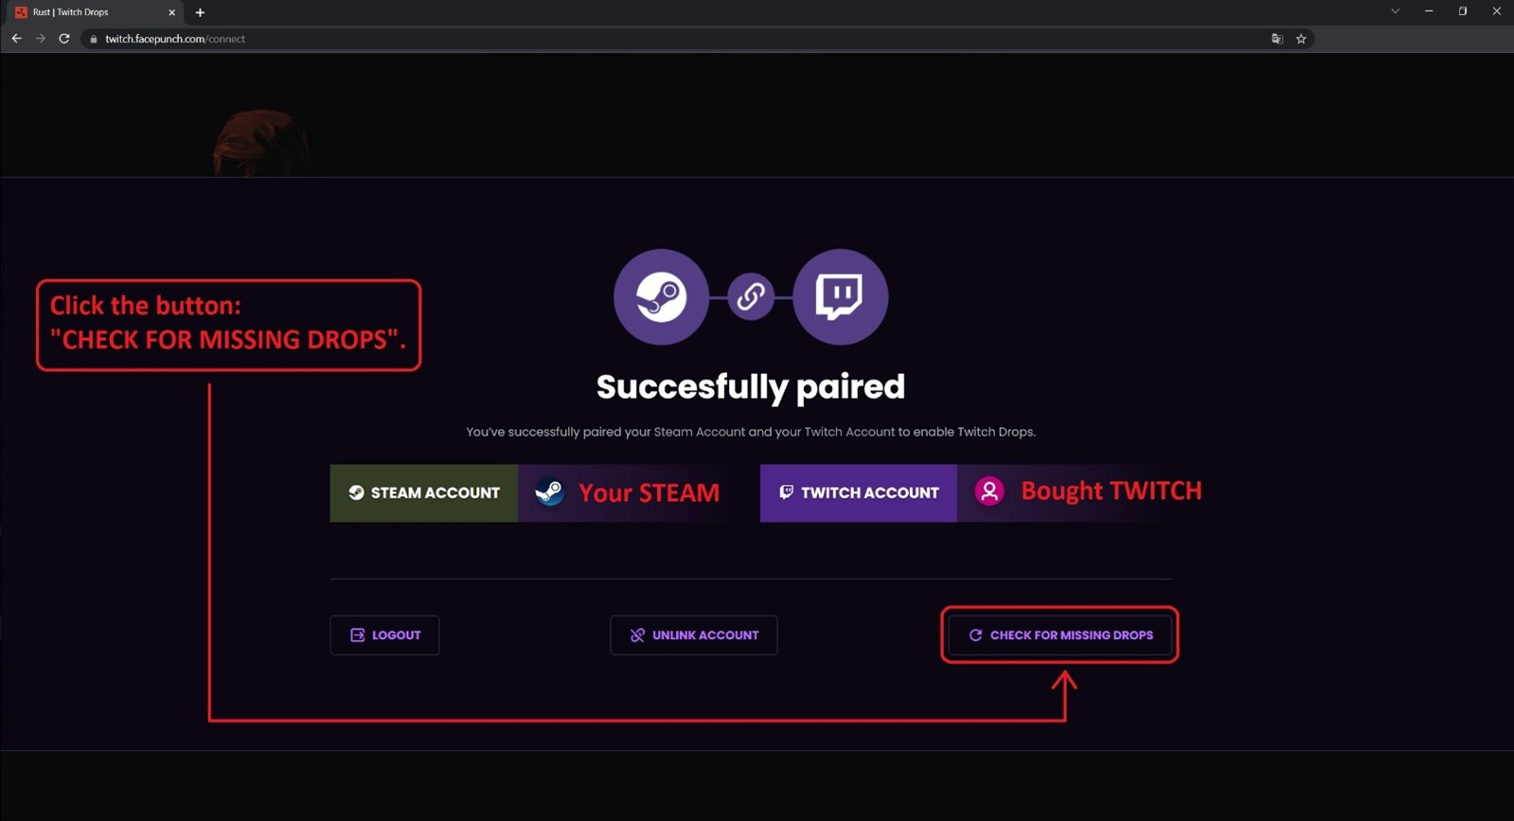Click the large Steam logo circle
This screenshot has width=1514, height=821.
click(x=661, y=296)
